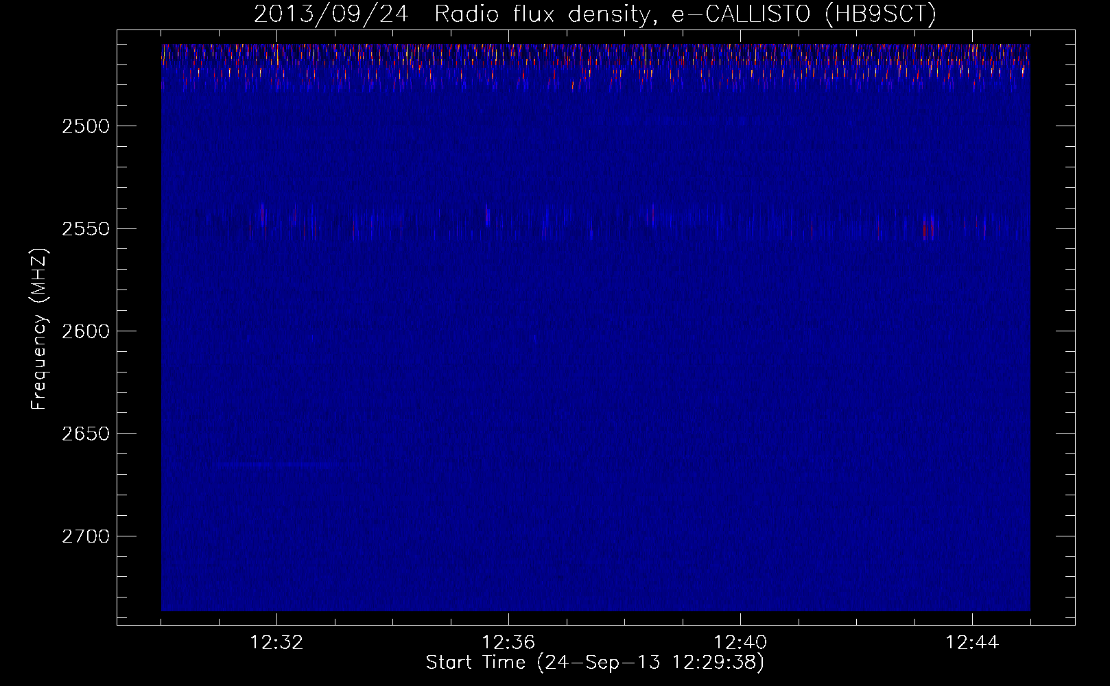The height and width of the screenshot is (686, 1110).
Task: Click the 12:36 time axis label
Action: (508, 643)
